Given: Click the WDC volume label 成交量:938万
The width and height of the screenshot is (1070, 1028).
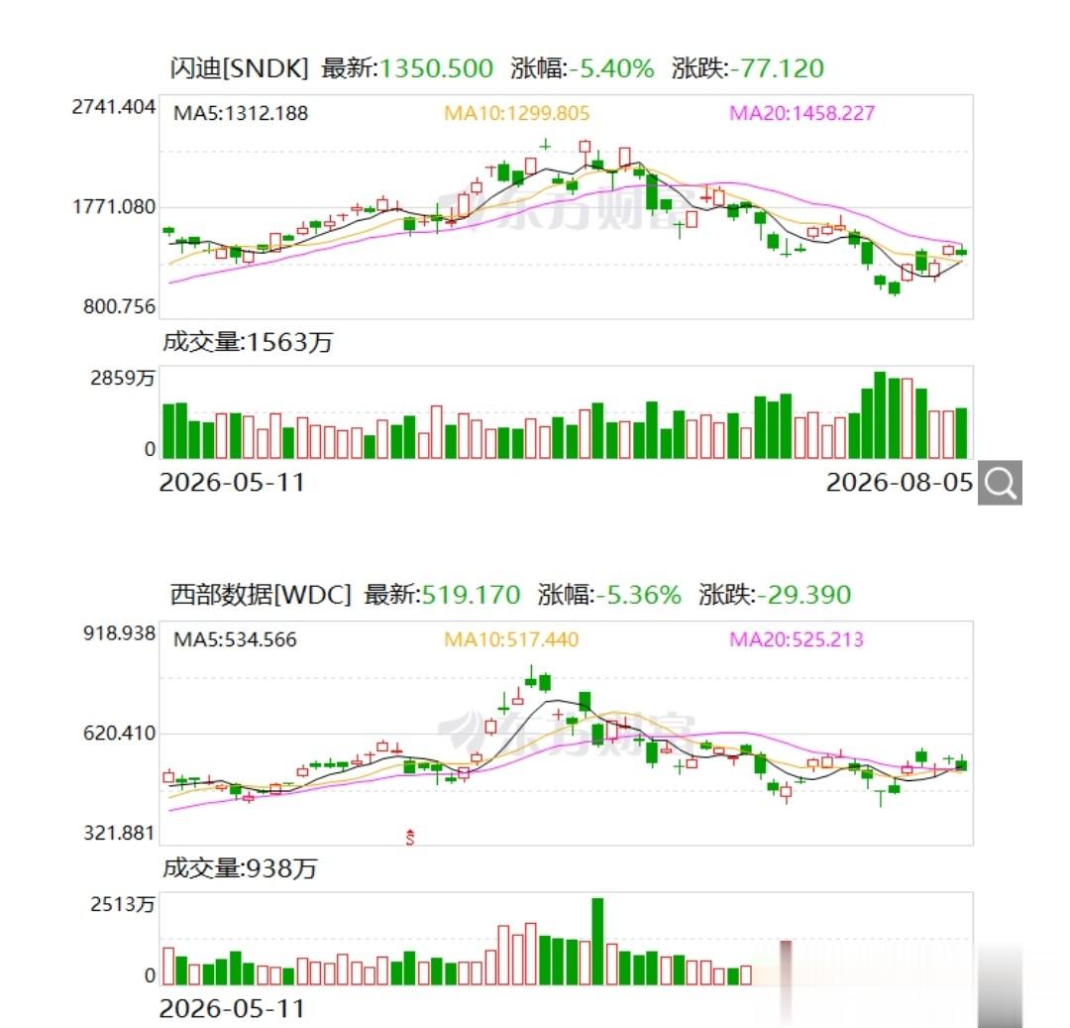Looking at the screenshot, I should (x=240, y=868).
